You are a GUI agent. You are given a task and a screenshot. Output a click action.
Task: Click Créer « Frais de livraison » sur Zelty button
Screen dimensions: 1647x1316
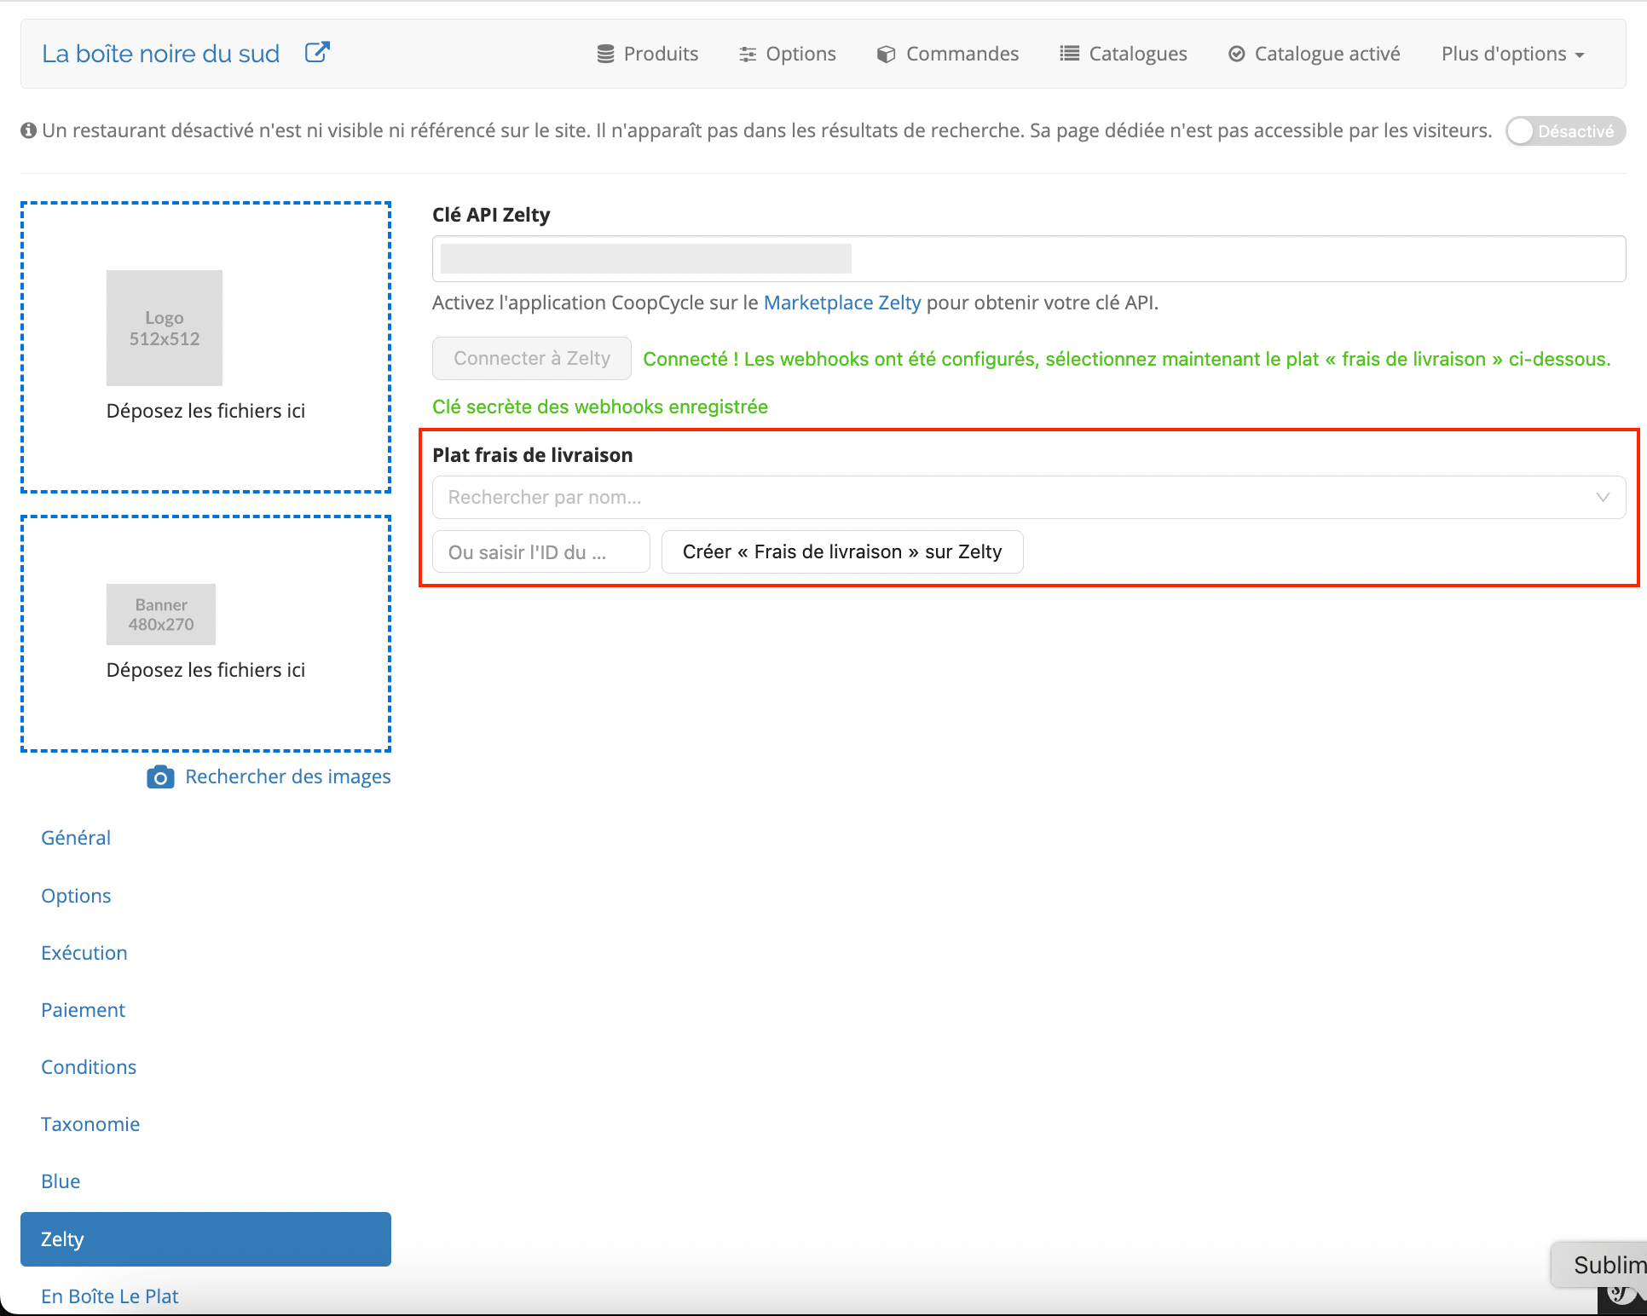[842, 551]
